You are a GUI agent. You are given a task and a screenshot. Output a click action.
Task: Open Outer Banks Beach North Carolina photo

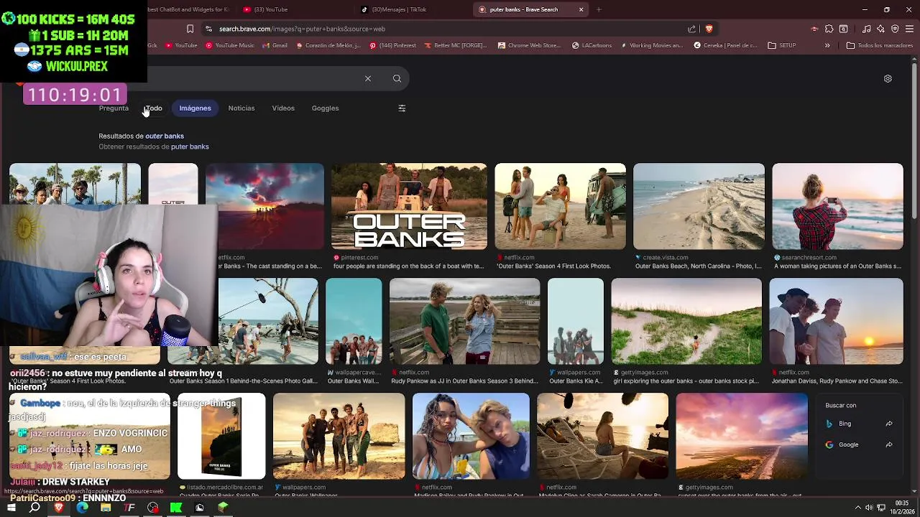pos(699,207)
